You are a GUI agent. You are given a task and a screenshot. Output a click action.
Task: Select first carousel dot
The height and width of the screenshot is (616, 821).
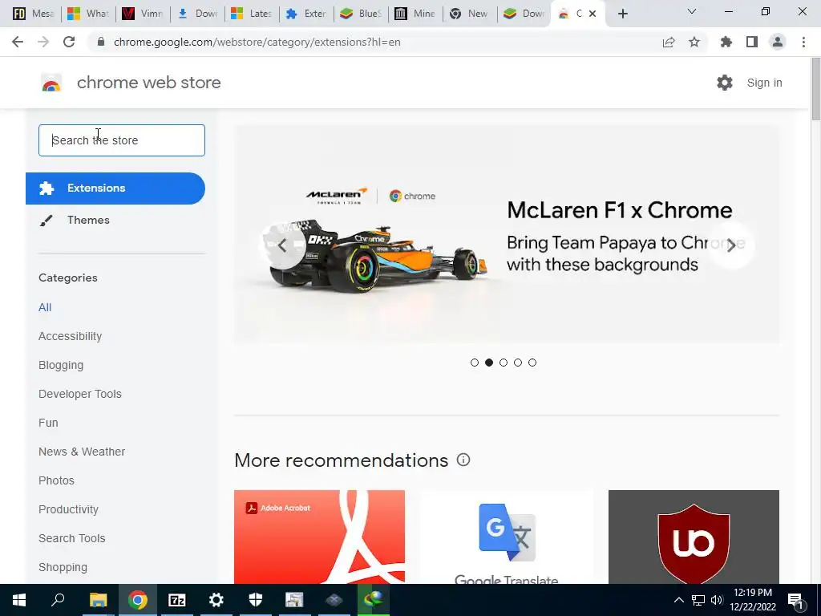pos(475,363)
